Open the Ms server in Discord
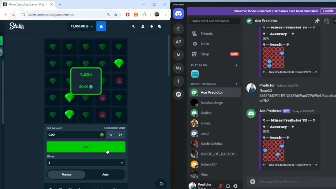 [x=178, y=68]
